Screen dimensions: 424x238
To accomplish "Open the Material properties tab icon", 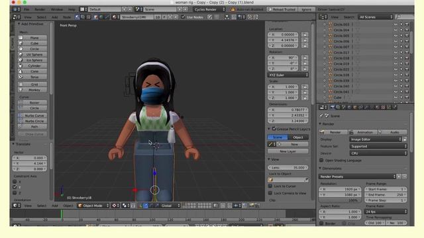I will [378, 107].
